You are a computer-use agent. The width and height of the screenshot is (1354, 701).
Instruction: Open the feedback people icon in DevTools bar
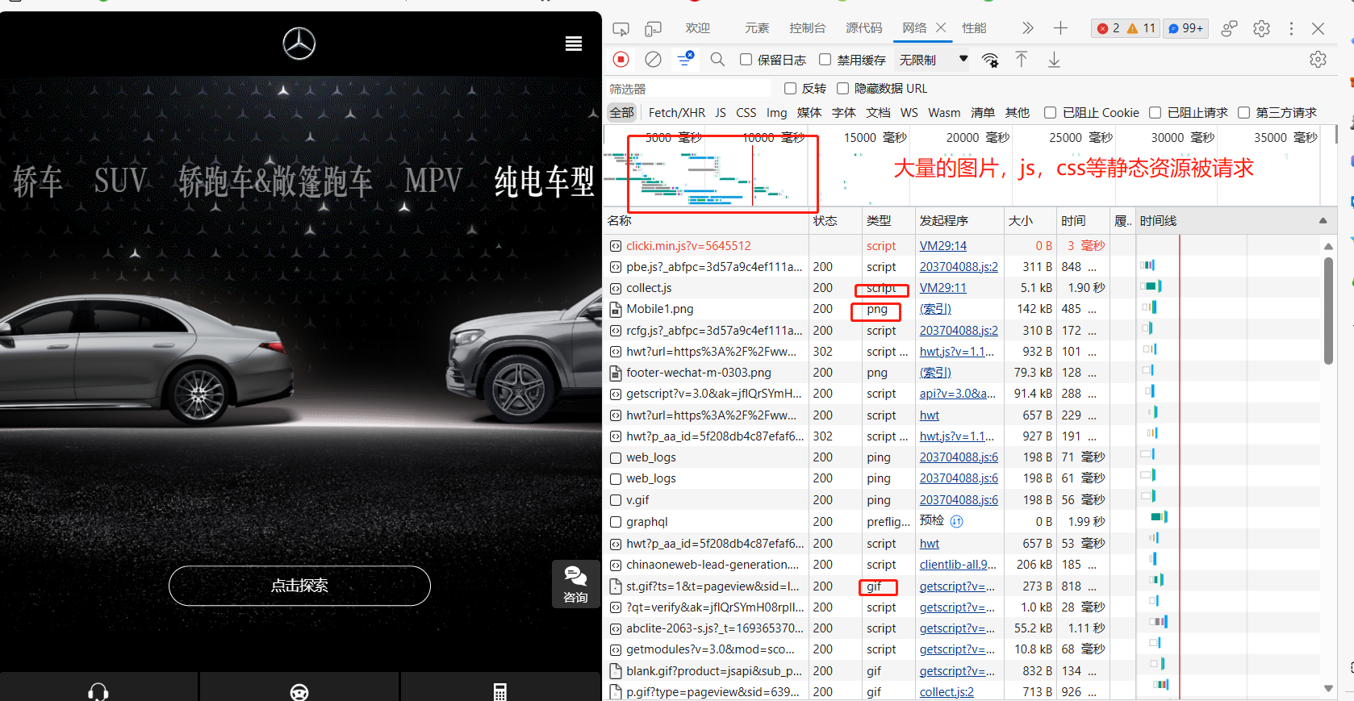coord(1229,28)
